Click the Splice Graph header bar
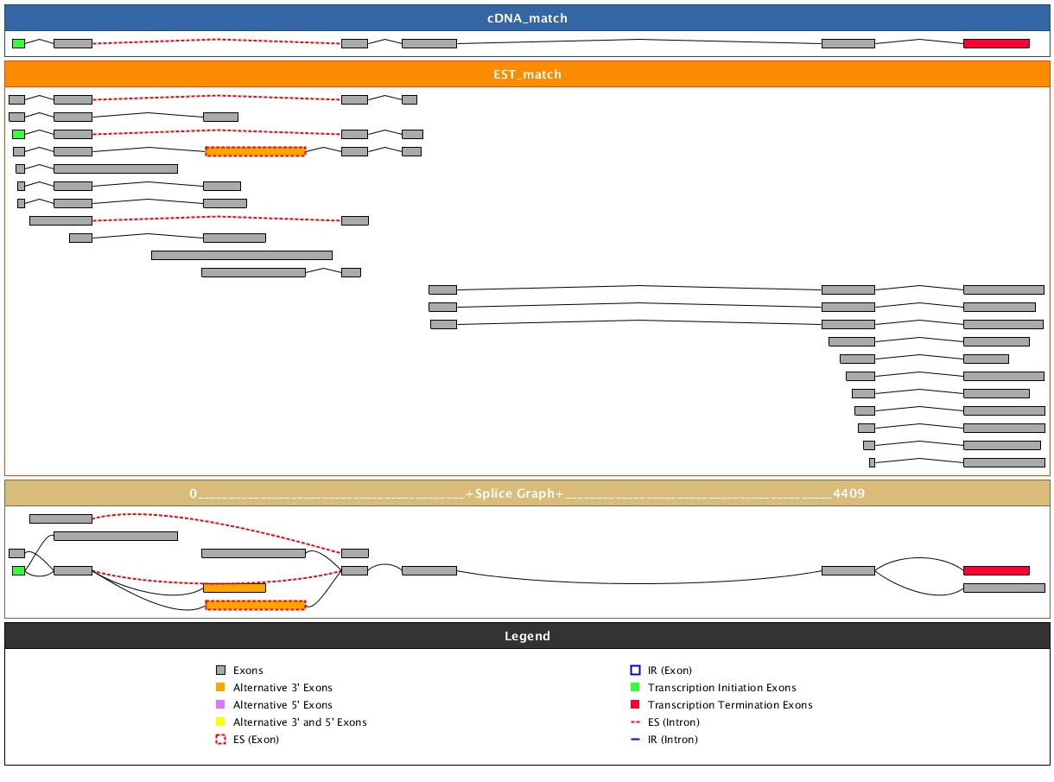This screenshot has width=1054, height=782. tap(527, 493)
